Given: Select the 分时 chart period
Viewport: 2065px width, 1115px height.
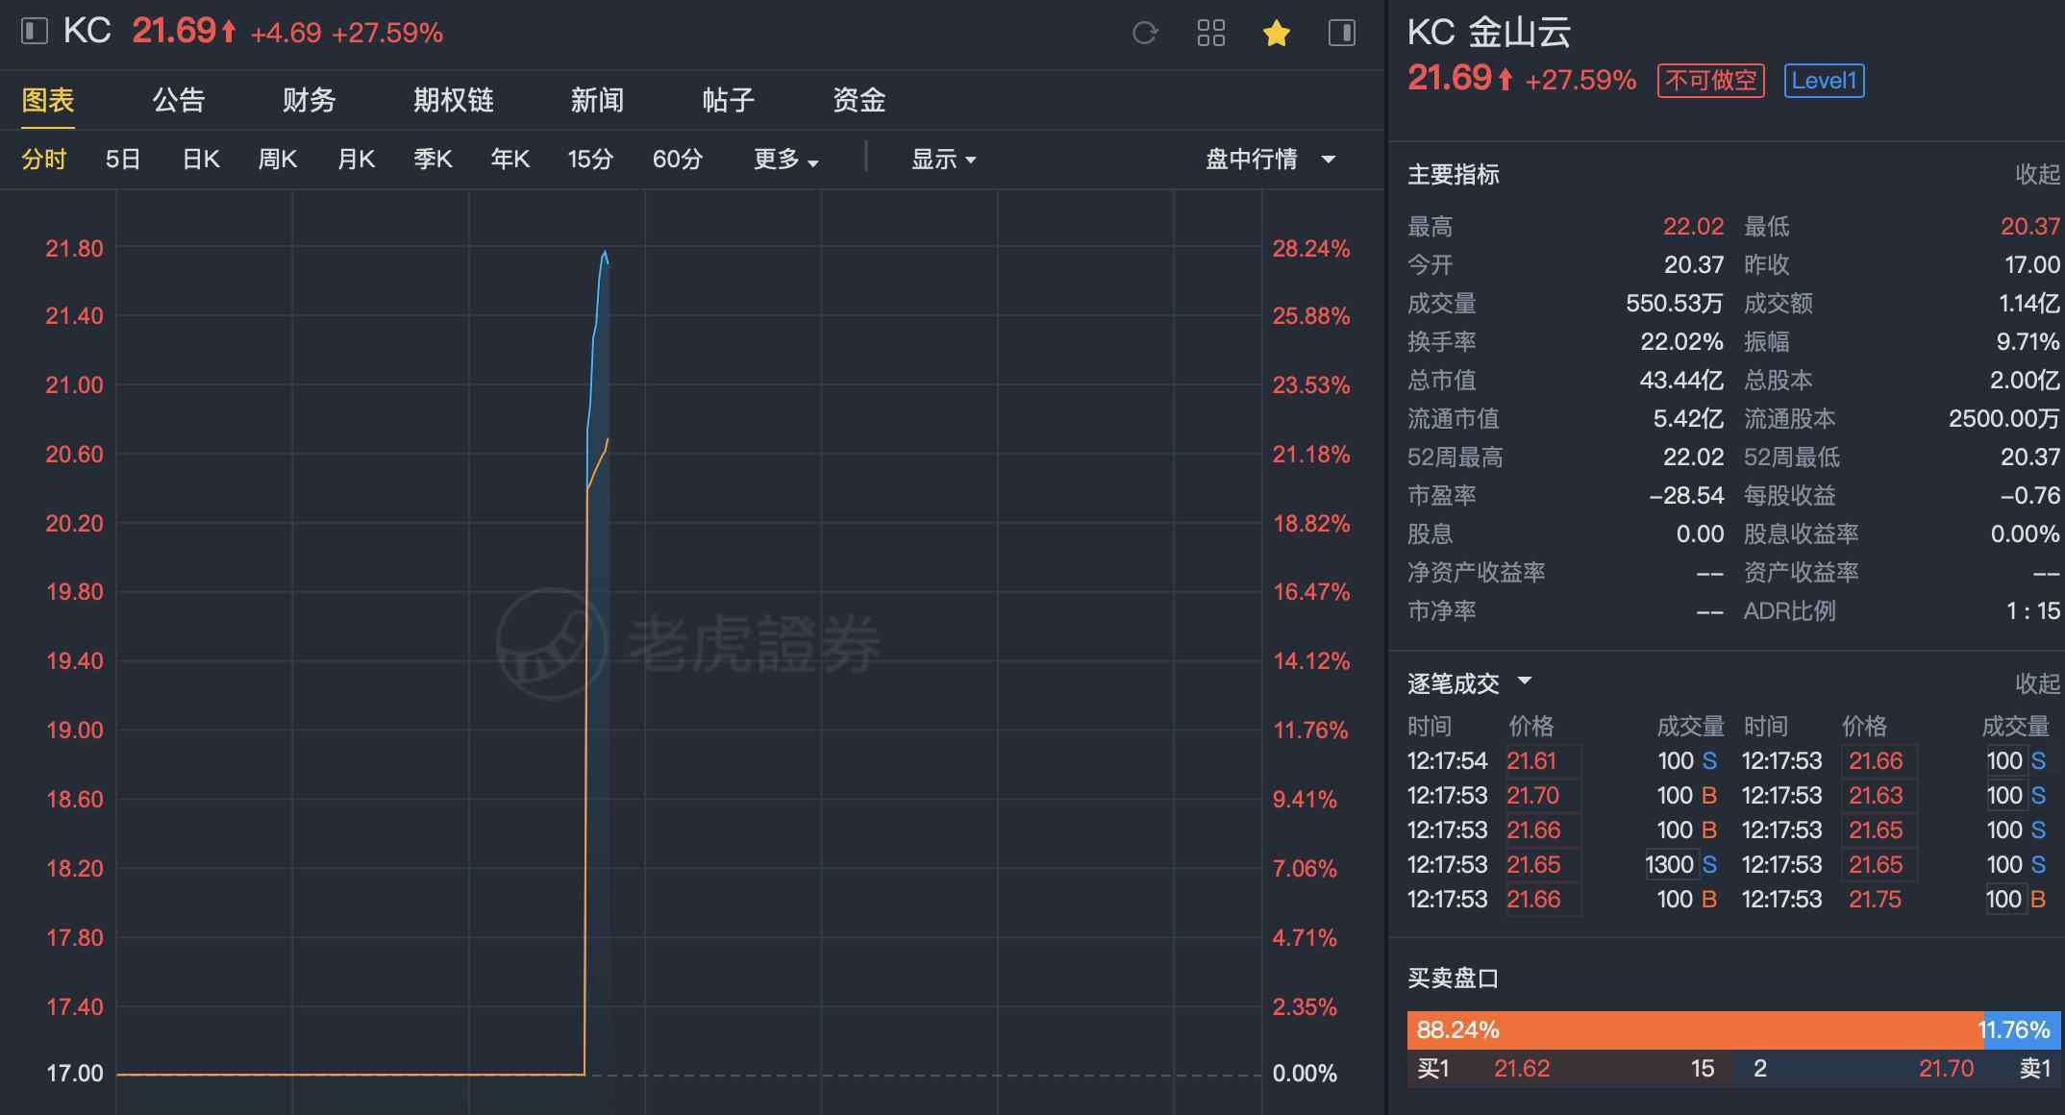Looking at the screenshot, I should [x=44, y=160].
